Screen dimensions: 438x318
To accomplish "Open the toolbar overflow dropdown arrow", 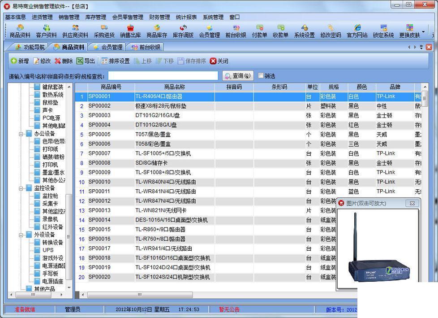I will pos(424,31).
